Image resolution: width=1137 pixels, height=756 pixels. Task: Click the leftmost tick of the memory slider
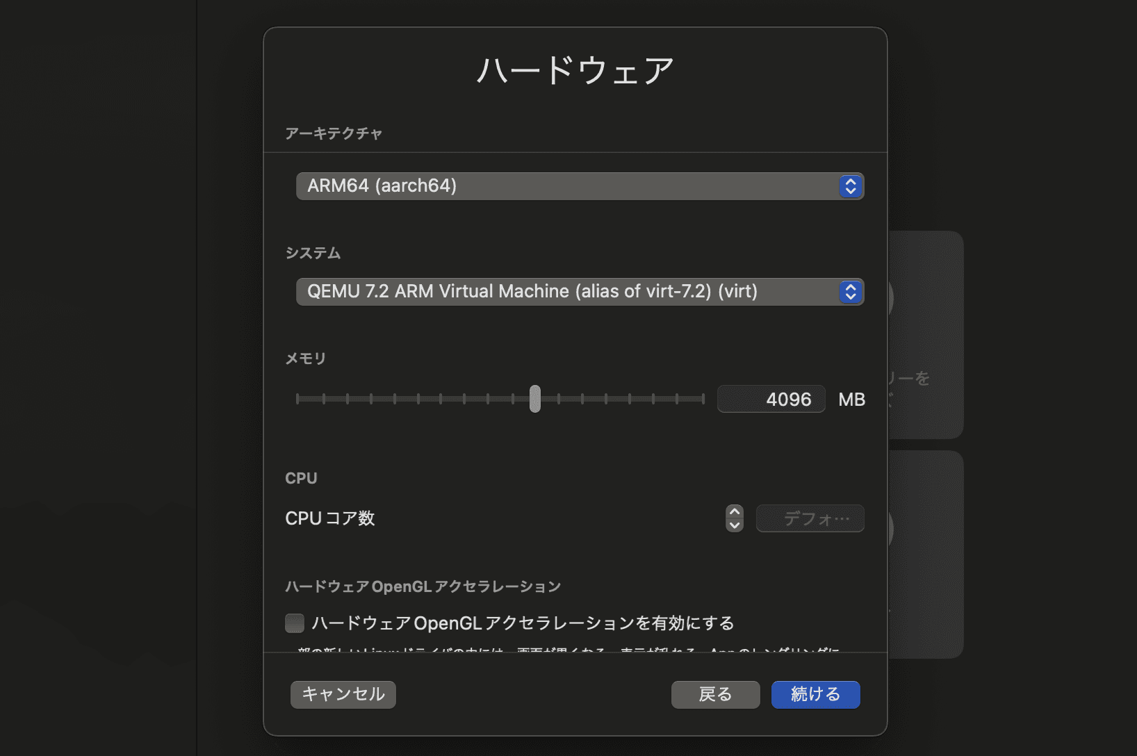(297, 399)
